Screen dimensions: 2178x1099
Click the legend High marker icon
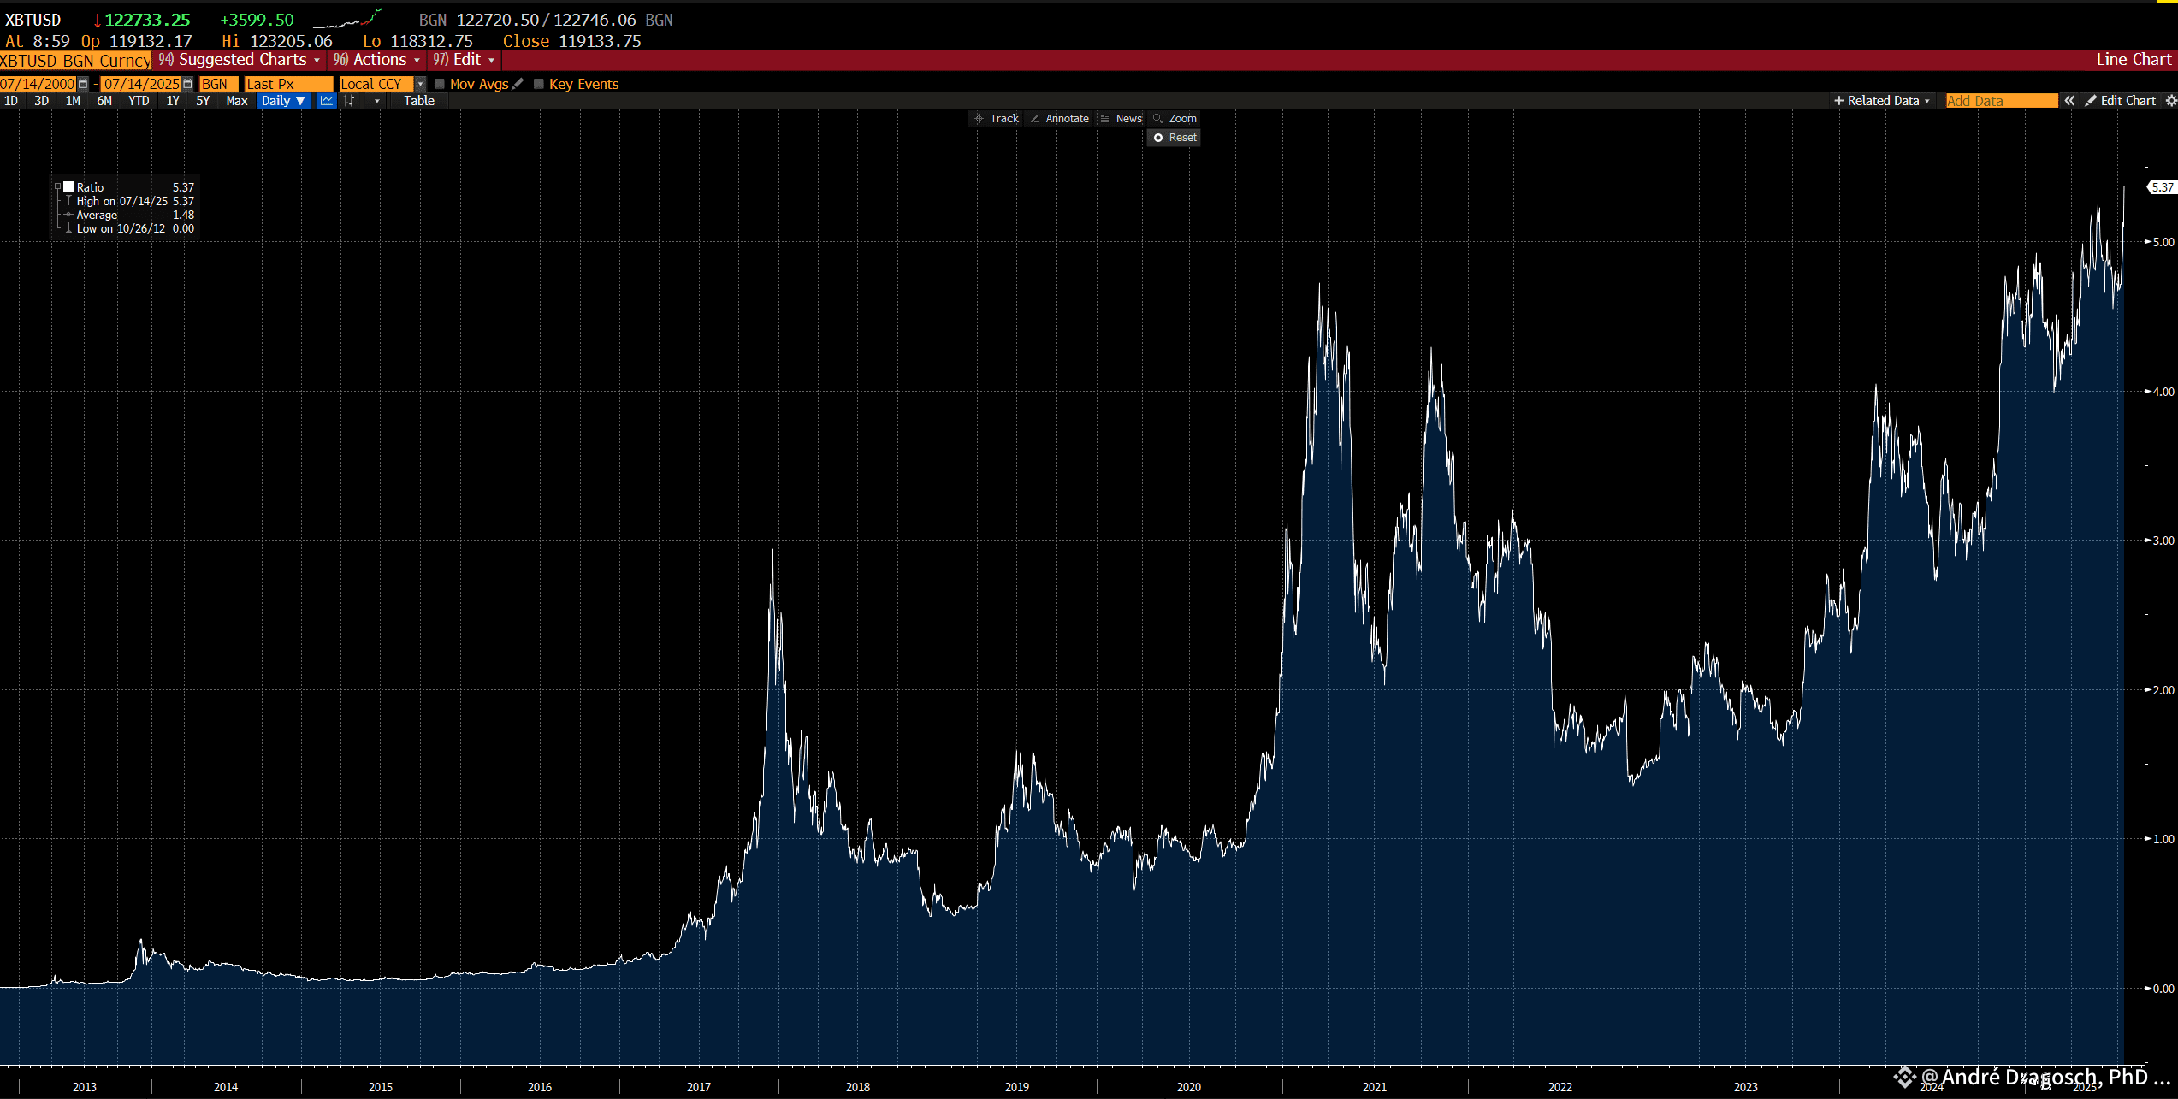point(68,201)
